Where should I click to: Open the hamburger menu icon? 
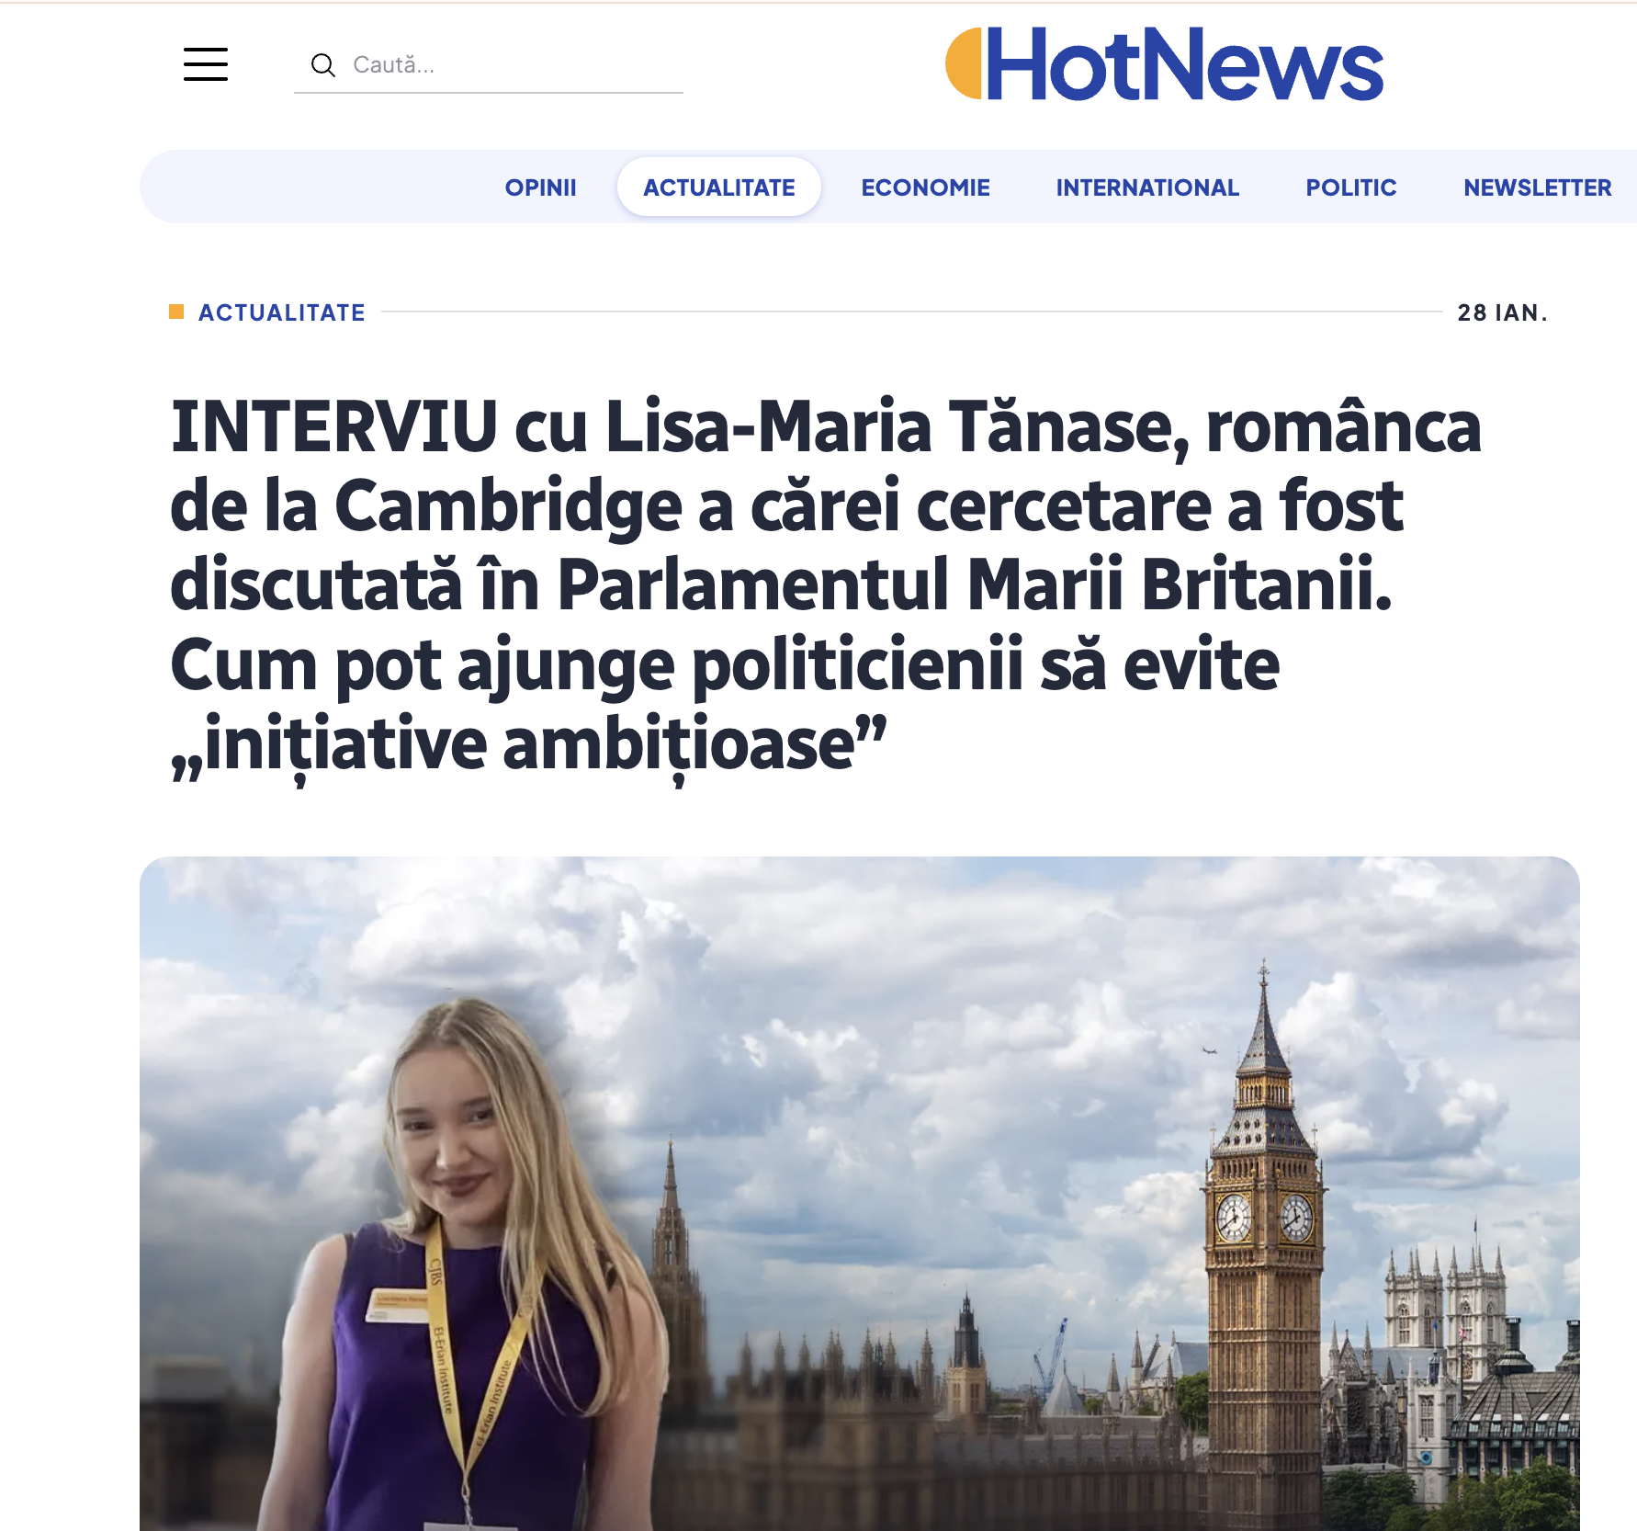coord(206,64)
